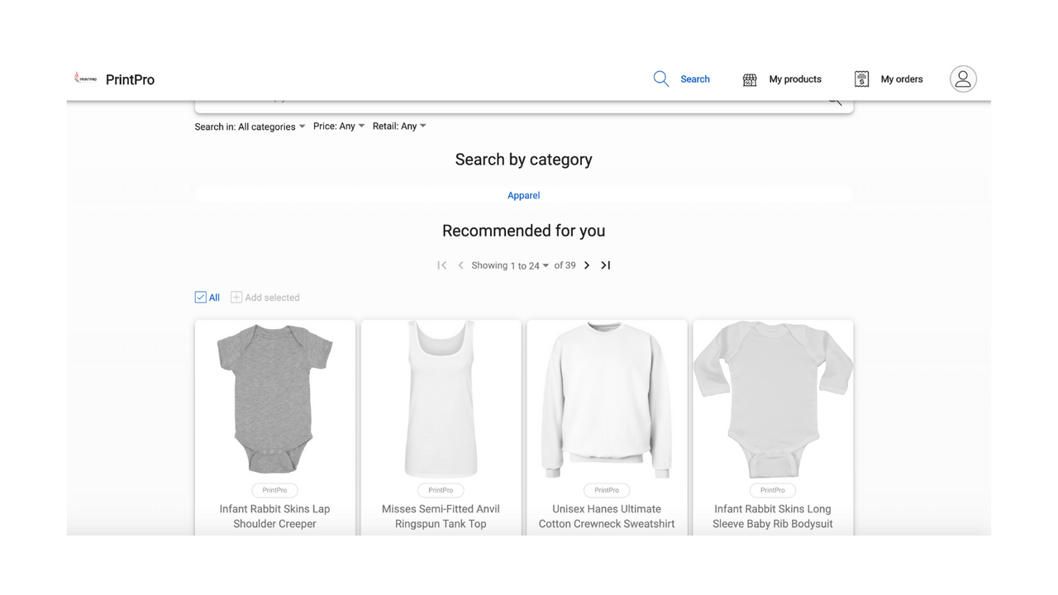
Task: Click the Add selected plus checkbox
Action: [236, 297]
